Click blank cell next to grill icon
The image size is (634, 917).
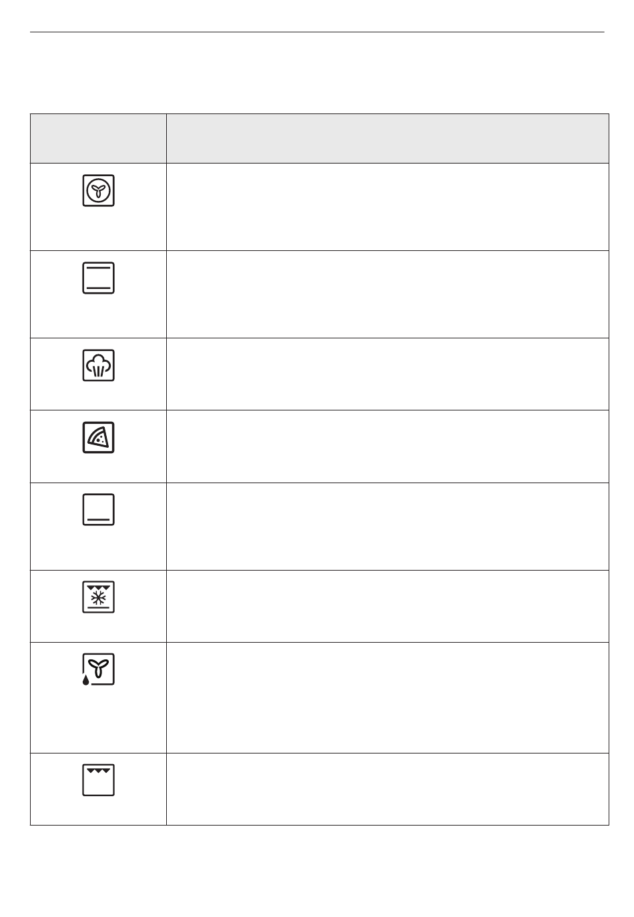click(x=388, y=790)
